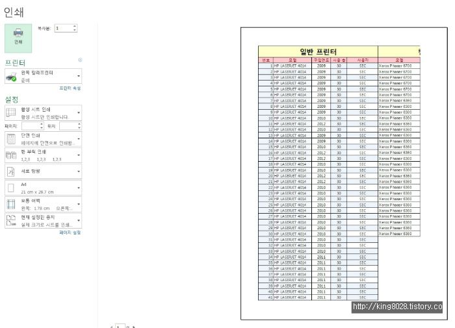
Task: Click the 구입연도 column header in preview
Action: (321, 60)
